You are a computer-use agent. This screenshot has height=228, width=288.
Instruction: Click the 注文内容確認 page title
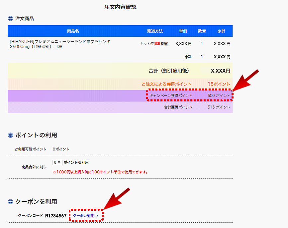click(x=120, y=7)
